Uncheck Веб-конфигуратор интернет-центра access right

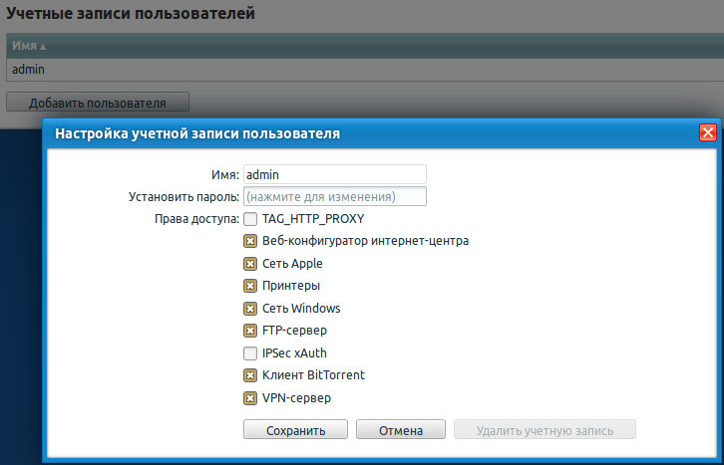[251, 241]
